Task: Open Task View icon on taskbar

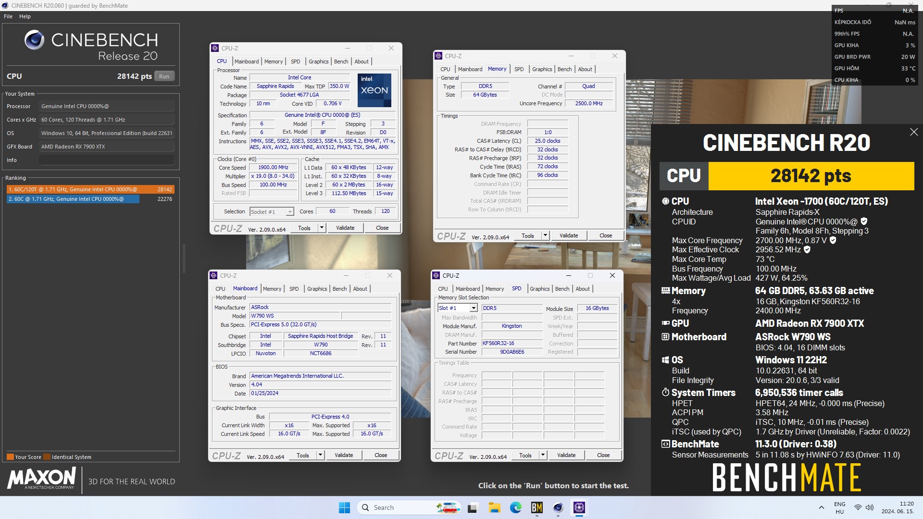Action: point(473,507)
